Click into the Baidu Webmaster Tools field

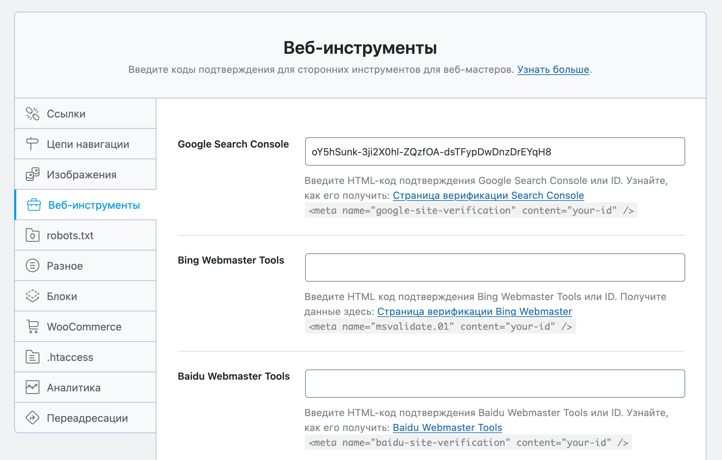pyautogui.click(x=495, y=384)
